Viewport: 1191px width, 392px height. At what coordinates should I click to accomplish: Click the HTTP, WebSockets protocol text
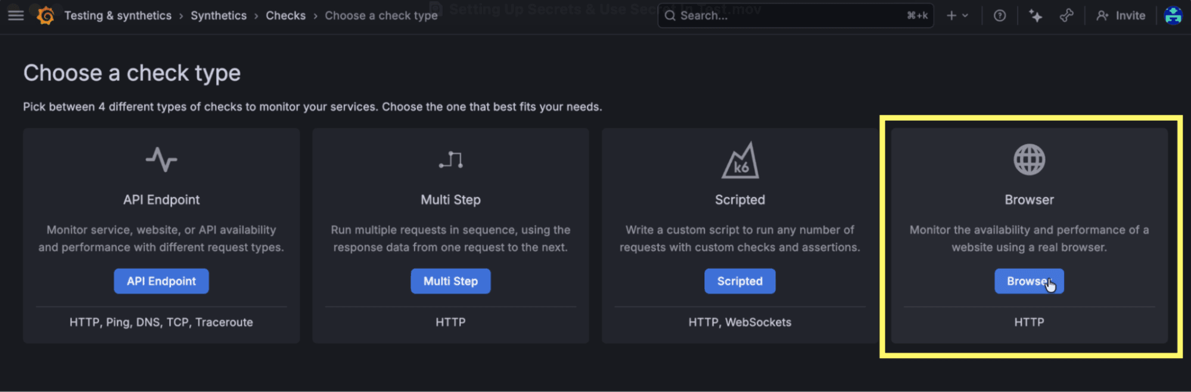(x=740, y=322)
